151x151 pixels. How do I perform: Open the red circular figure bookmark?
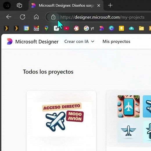76,28
